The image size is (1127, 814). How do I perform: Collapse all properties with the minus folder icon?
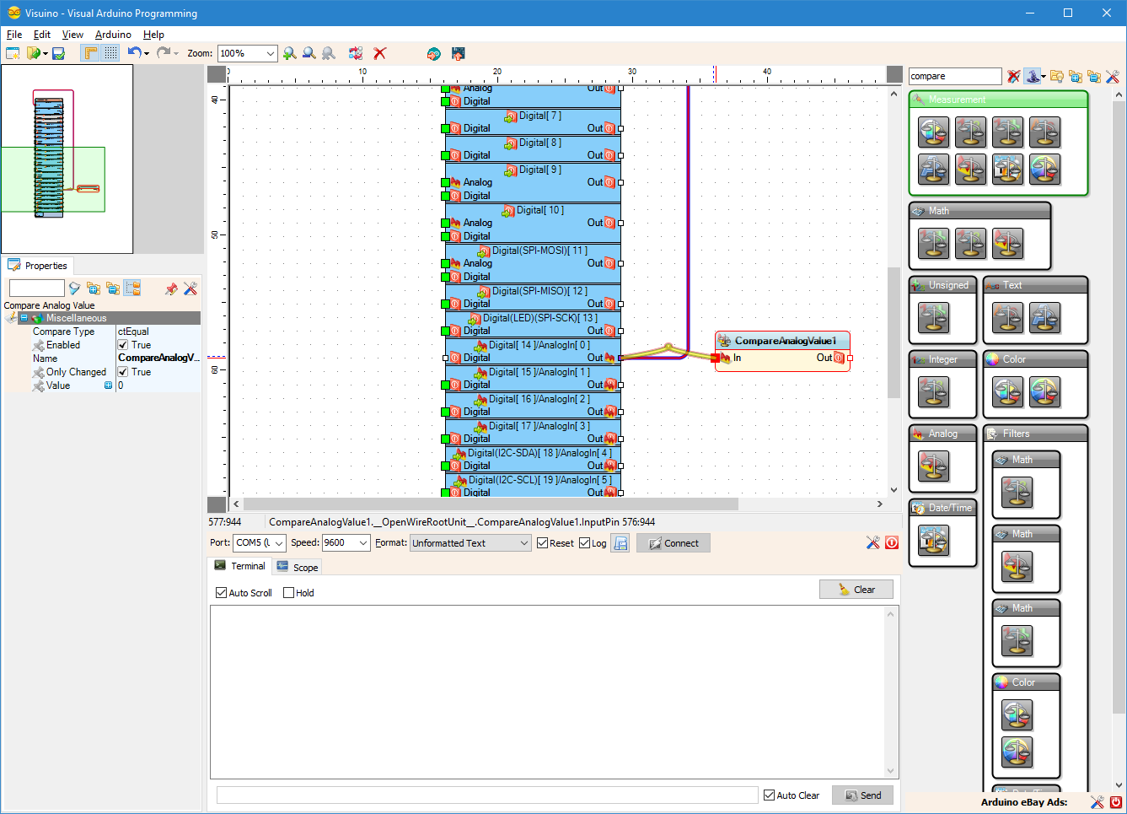(x=113, y=288)
